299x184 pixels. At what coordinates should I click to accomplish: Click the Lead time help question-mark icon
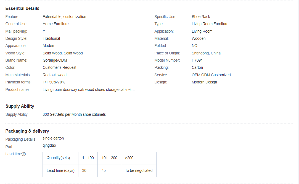[x=24, y=154]
